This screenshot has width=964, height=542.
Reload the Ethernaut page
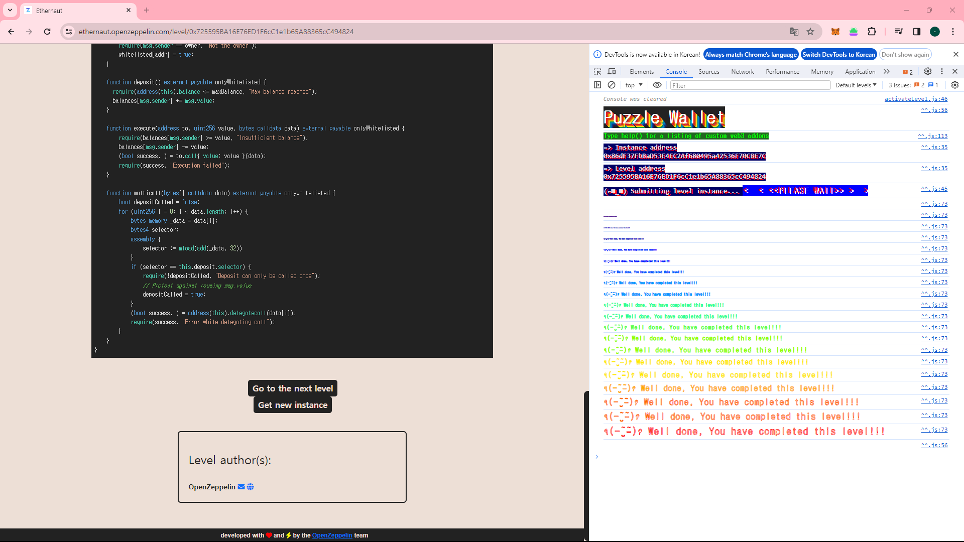tap(47, 32)
